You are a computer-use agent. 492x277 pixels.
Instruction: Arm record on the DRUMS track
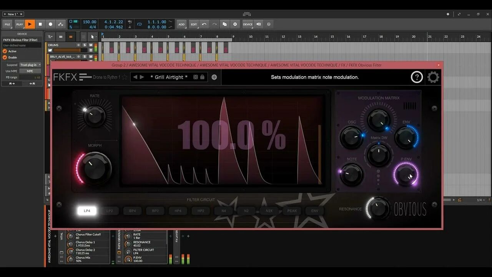(78, 45)
